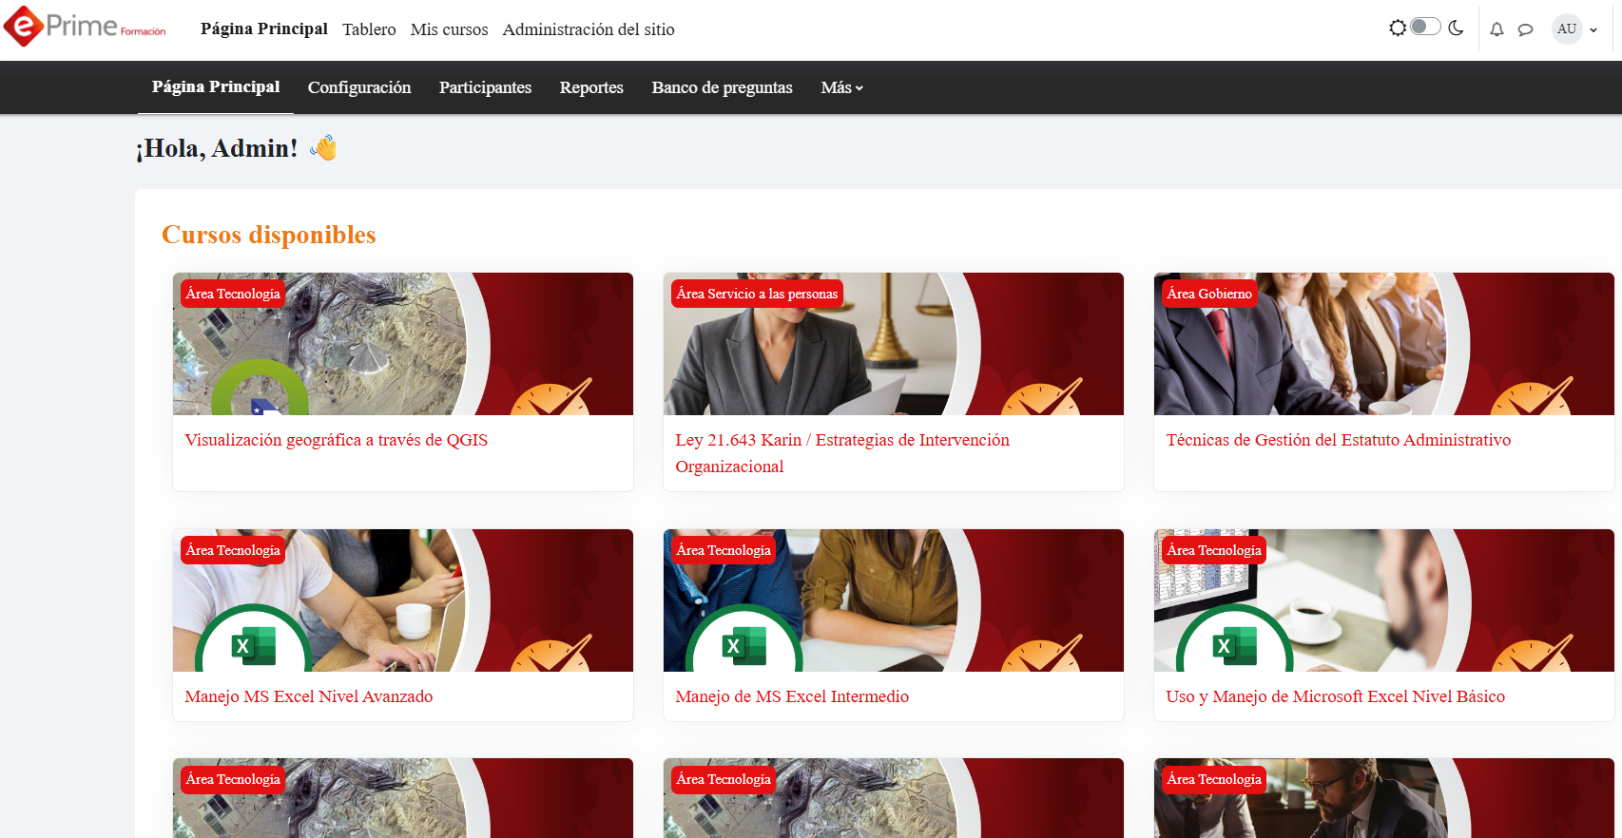Open Manejo MS Excel Nivel Avanzado course

pos(308,696)
